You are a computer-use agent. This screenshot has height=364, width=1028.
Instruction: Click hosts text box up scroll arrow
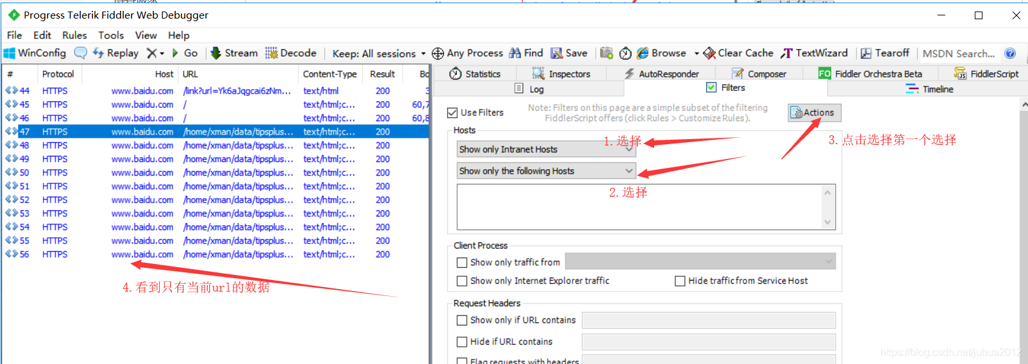point(827,192)
